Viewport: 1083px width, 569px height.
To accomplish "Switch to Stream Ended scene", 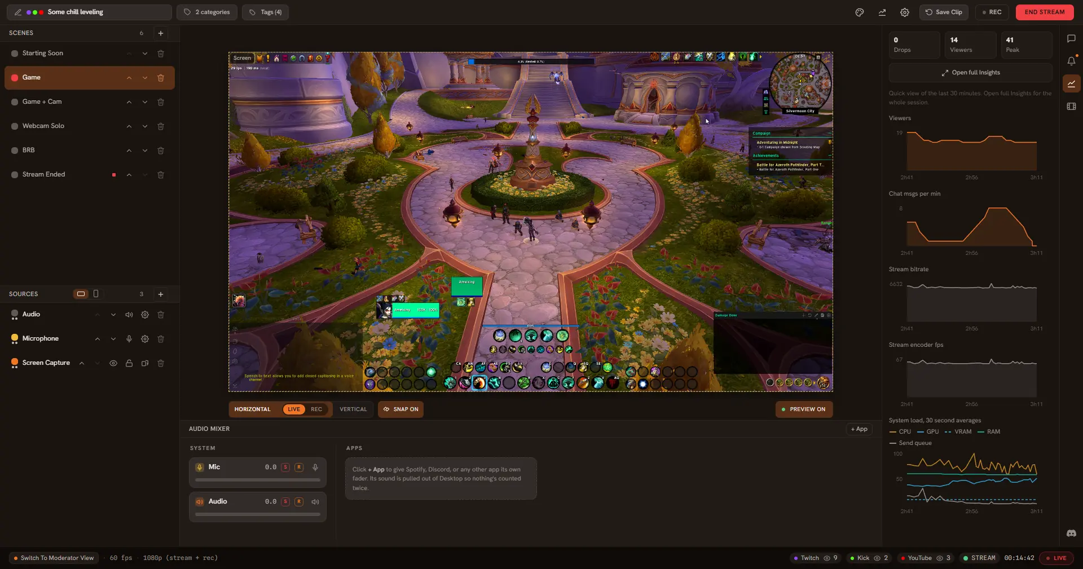I will pos(90,175).
